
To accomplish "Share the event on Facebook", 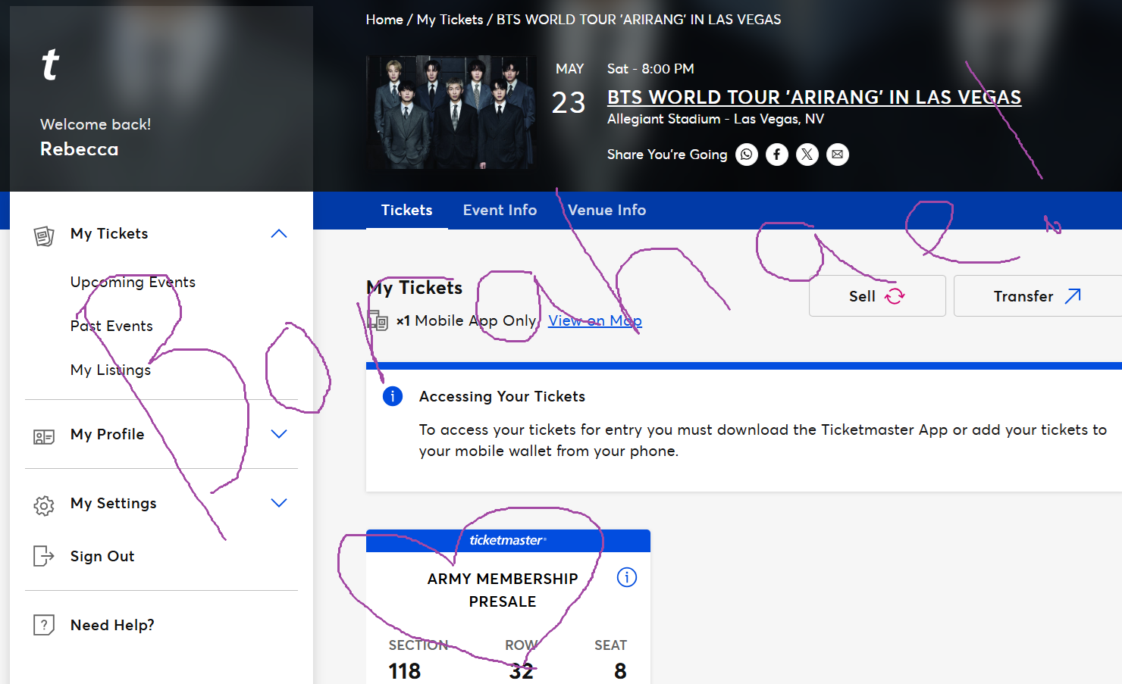I will click(x=776, y=154).
